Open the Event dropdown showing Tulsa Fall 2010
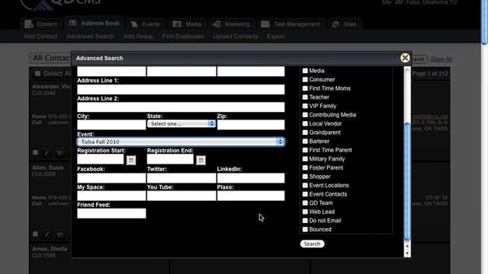Screen dimensions: 488x274 click(181, 142)
